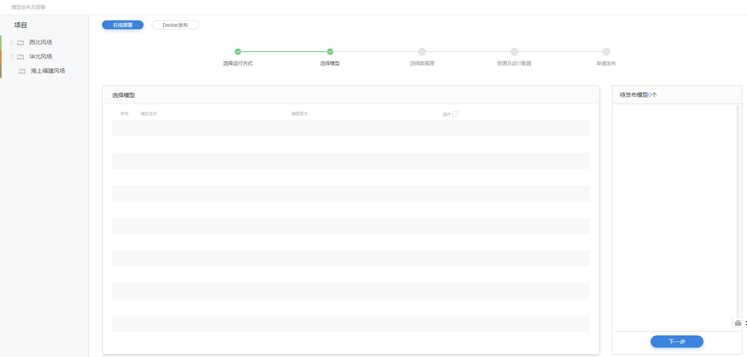747x357 pixels.
Task: Click the 序号 column header
Action: (124, 114)
